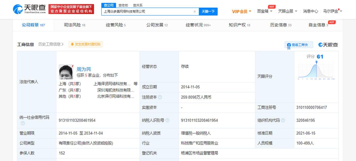Click 注册资本 value 259.8098万人民币
The image size is (356, 161).
[x=196, y=97]
